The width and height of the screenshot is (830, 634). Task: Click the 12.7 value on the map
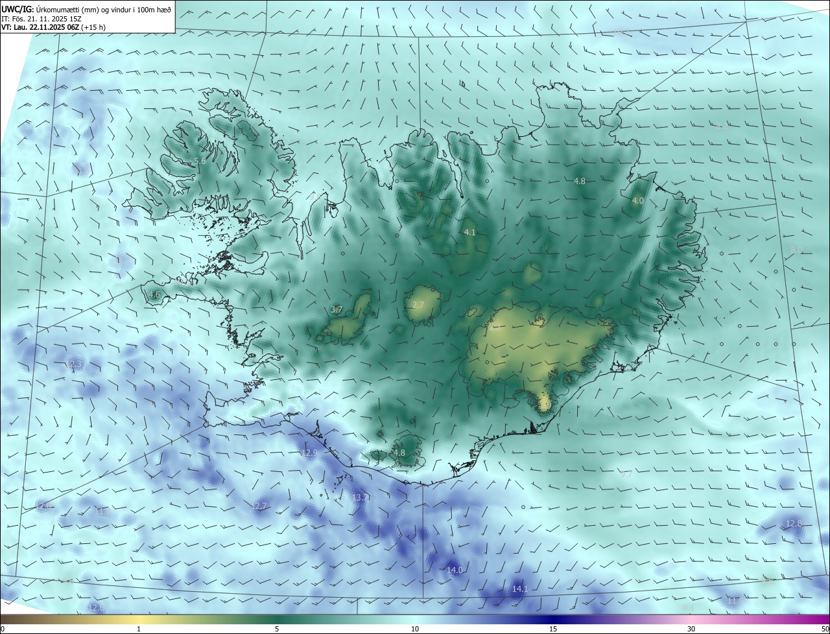pos(259,506)
